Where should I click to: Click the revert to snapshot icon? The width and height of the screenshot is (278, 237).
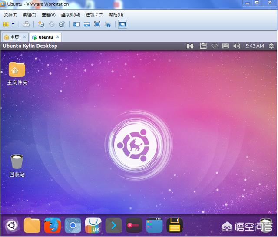[52, 24]
